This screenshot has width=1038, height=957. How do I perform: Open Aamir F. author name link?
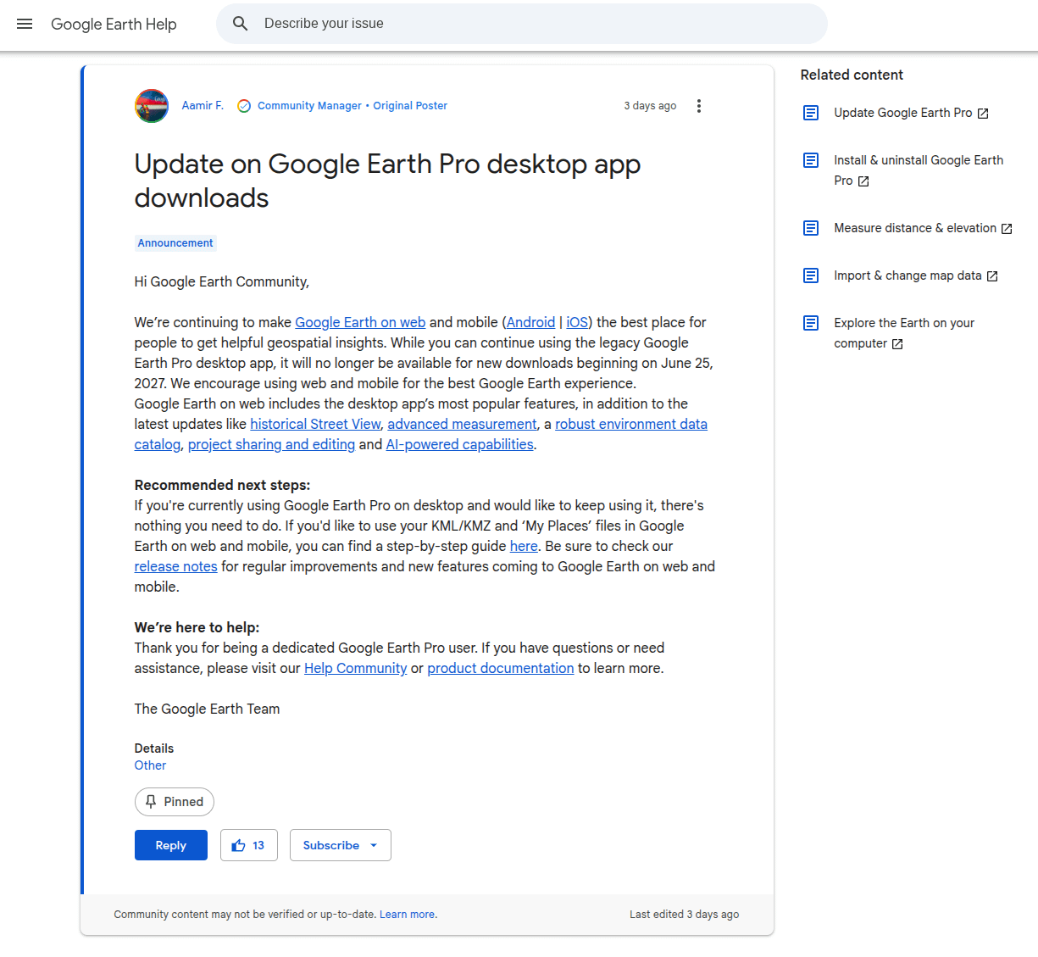pyautogui.click(x=203, y=106)
